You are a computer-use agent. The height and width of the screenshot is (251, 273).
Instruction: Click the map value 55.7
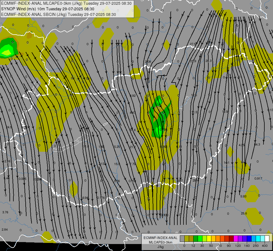[180, 181]
